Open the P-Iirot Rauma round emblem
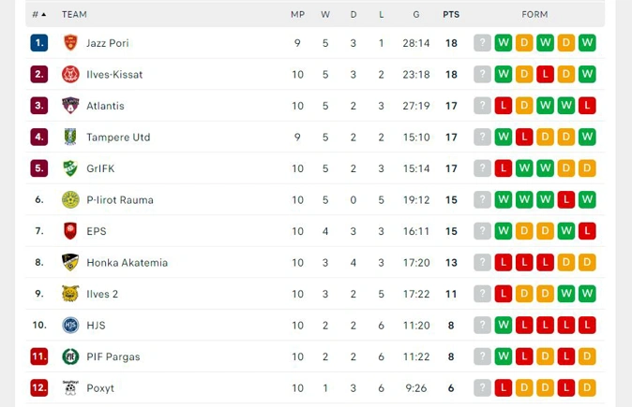The width and height of the screenshot is (632, 407). click(x=70, y=199)
